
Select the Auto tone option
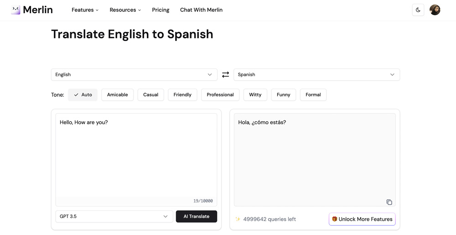pos(83,95)
